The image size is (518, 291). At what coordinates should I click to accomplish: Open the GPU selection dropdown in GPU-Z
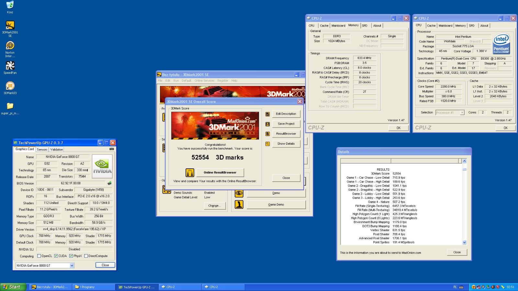pos(72,265)
